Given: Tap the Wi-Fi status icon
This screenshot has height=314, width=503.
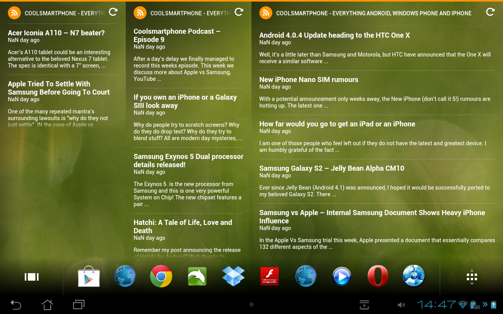Looking at the screenshot, I should [463, 305].
